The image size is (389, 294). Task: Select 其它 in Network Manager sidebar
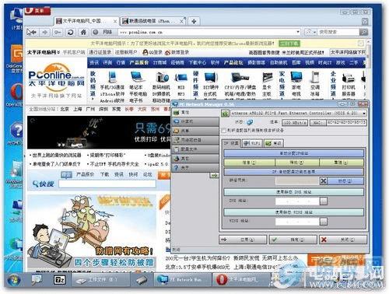pos(195,159)
